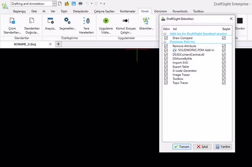Collapse the Premium Add-ins group

click(x=165, y=42)
